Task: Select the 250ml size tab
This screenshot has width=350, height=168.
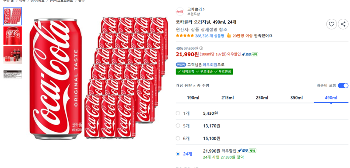Action: [262, 98]
